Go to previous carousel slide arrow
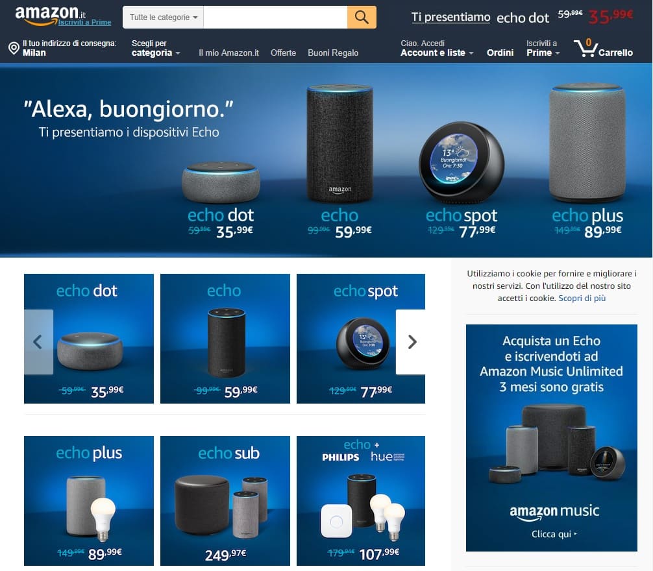The height and width of the screenshot is (571, 653). click(x=38, y=342)
